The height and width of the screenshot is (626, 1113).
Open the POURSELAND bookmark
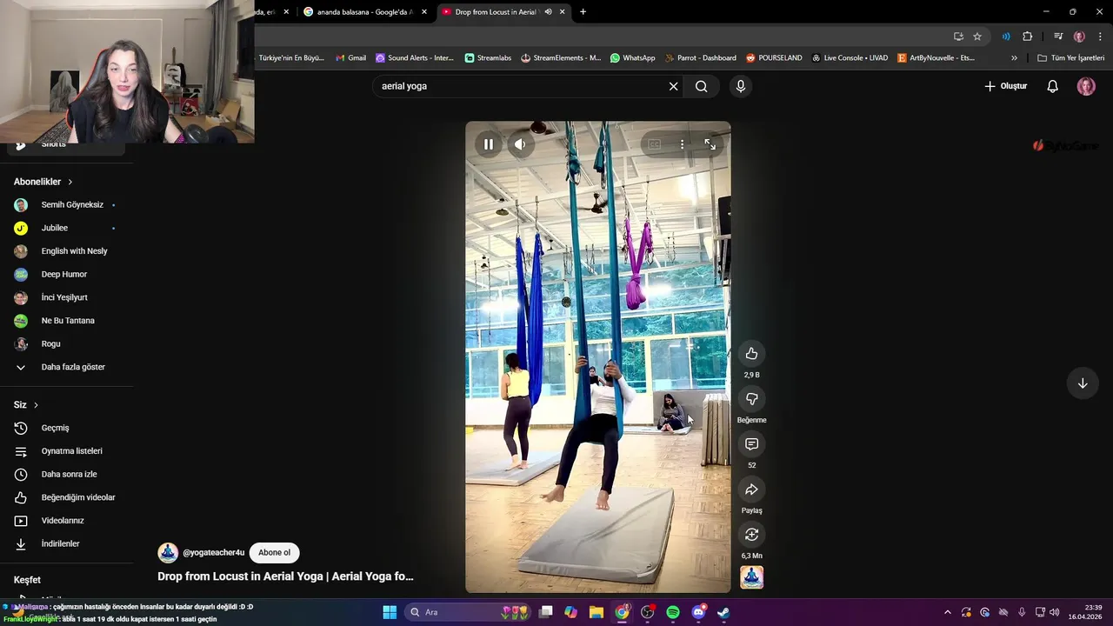coord(774,58)
